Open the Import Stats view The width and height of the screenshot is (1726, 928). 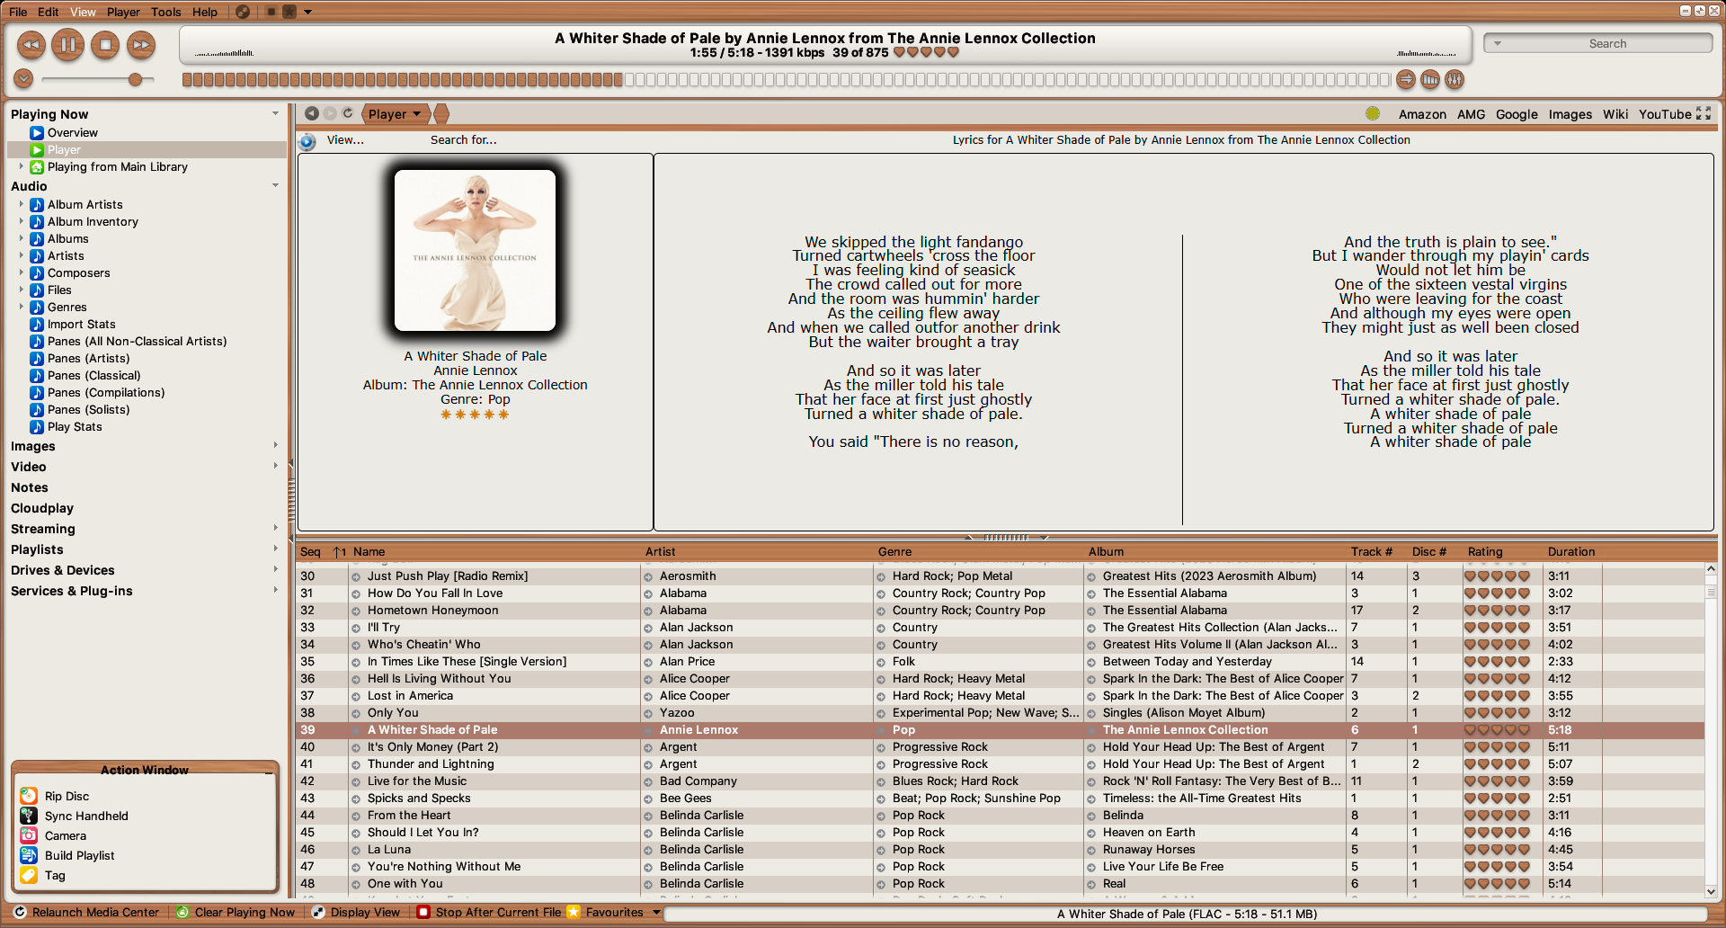pos(81,324)
